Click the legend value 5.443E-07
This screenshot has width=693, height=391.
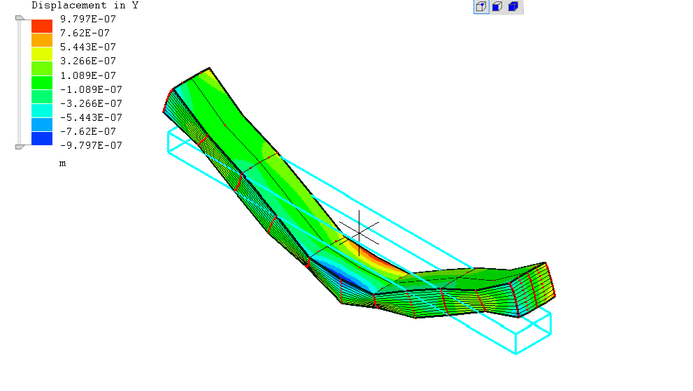[88, 47]
